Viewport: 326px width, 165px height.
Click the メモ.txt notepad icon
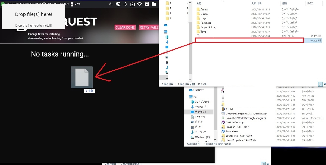tap(223, 109)
